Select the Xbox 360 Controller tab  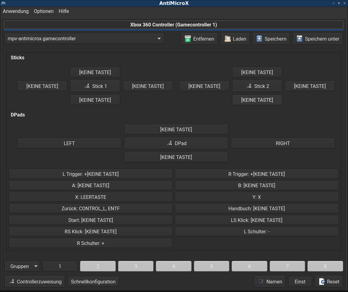pos(174,25)
